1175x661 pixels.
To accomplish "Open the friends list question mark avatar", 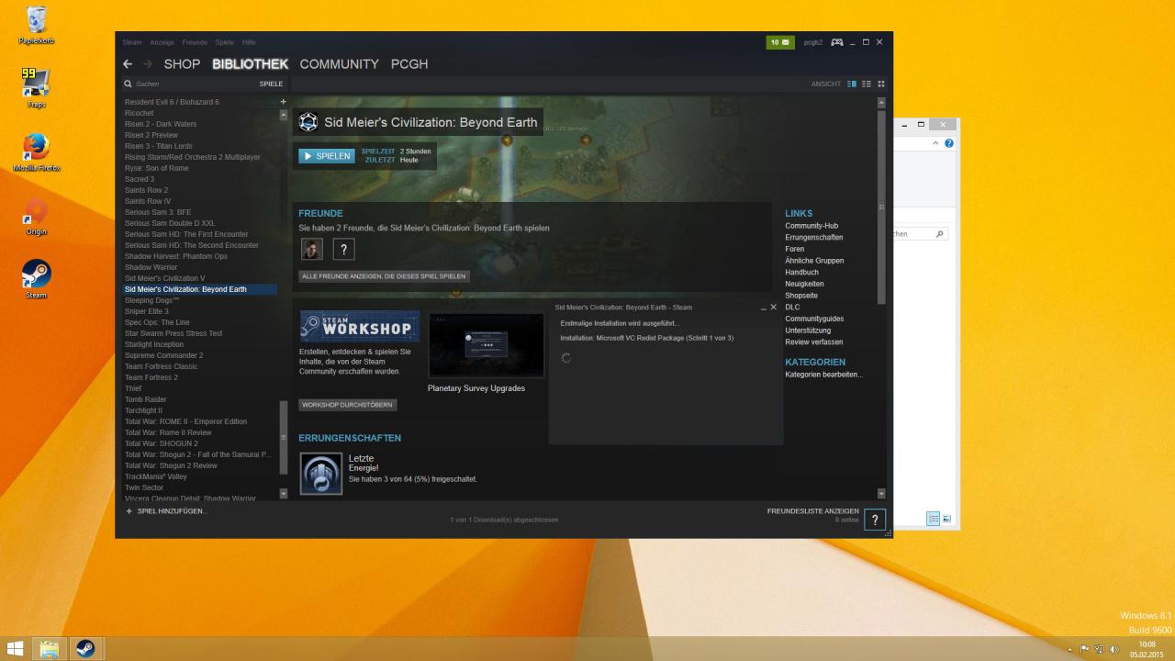I will pos(875,520).
